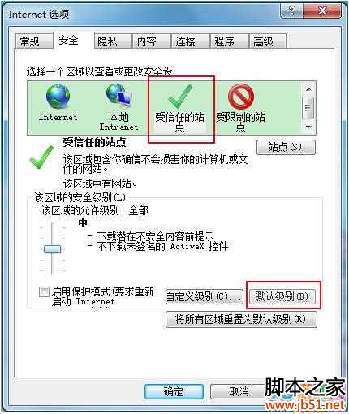Image resolution: width=349 pixels, height=414 pixels.
Task: Switch to the 程序 tab
Action: (224, 41)
